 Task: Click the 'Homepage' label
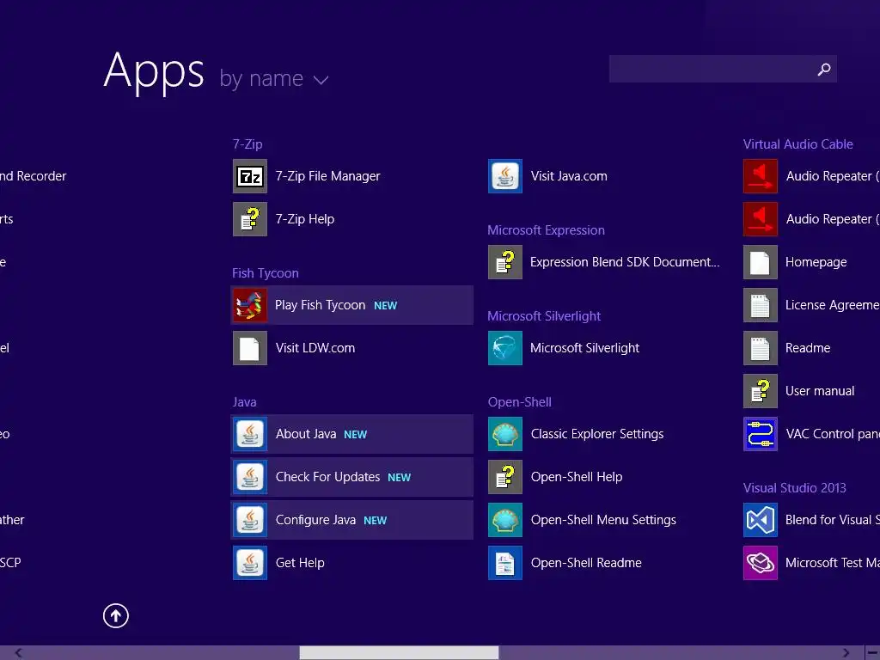point(816,262)
